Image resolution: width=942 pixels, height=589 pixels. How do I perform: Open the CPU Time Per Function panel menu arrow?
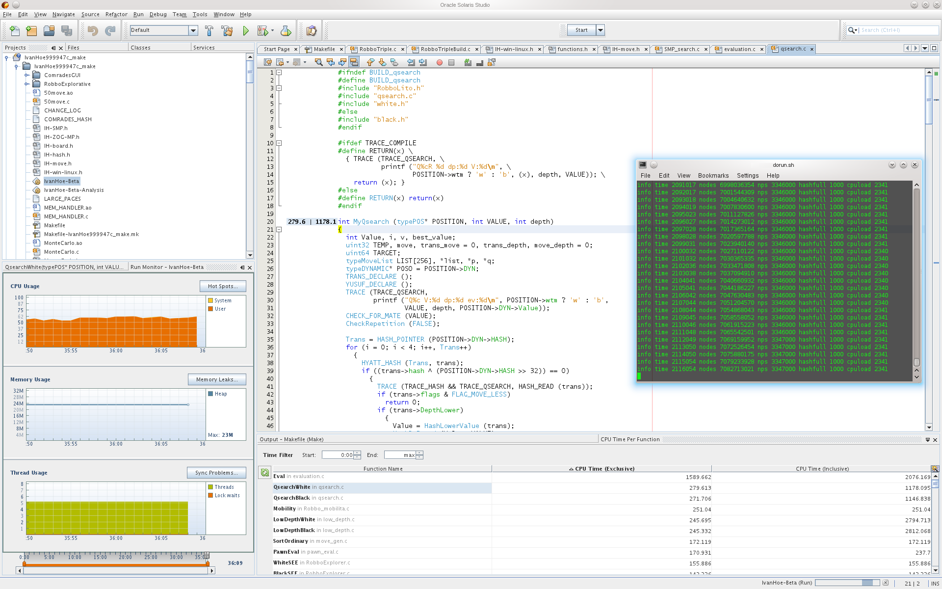pos(927,440)
